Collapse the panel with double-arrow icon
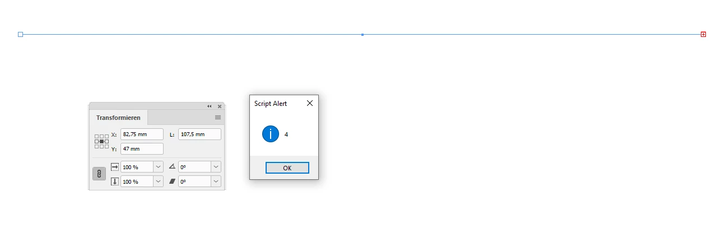This screenshot has width=725, height=242. pyautogui.click(x=210, y=106)
